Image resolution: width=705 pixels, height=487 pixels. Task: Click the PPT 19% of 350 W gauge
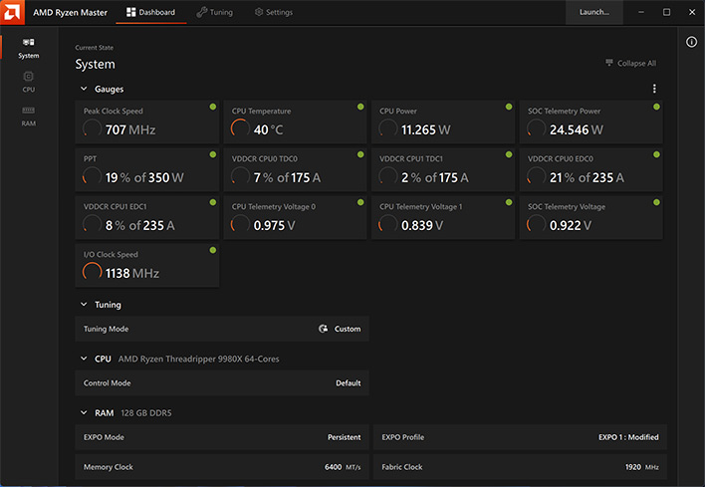[x=147, y=170]
